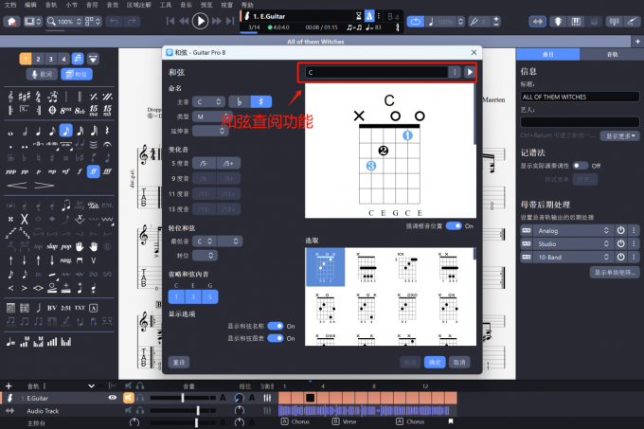Toggle the show chord name switch
Screen dimensions: 644x429
click(x=276, y=326)
